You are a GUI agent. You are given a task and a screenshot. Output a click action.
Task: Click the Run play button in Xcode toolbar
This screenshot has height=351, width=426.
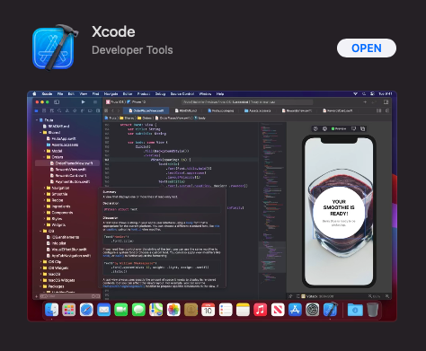click(83, 102)
